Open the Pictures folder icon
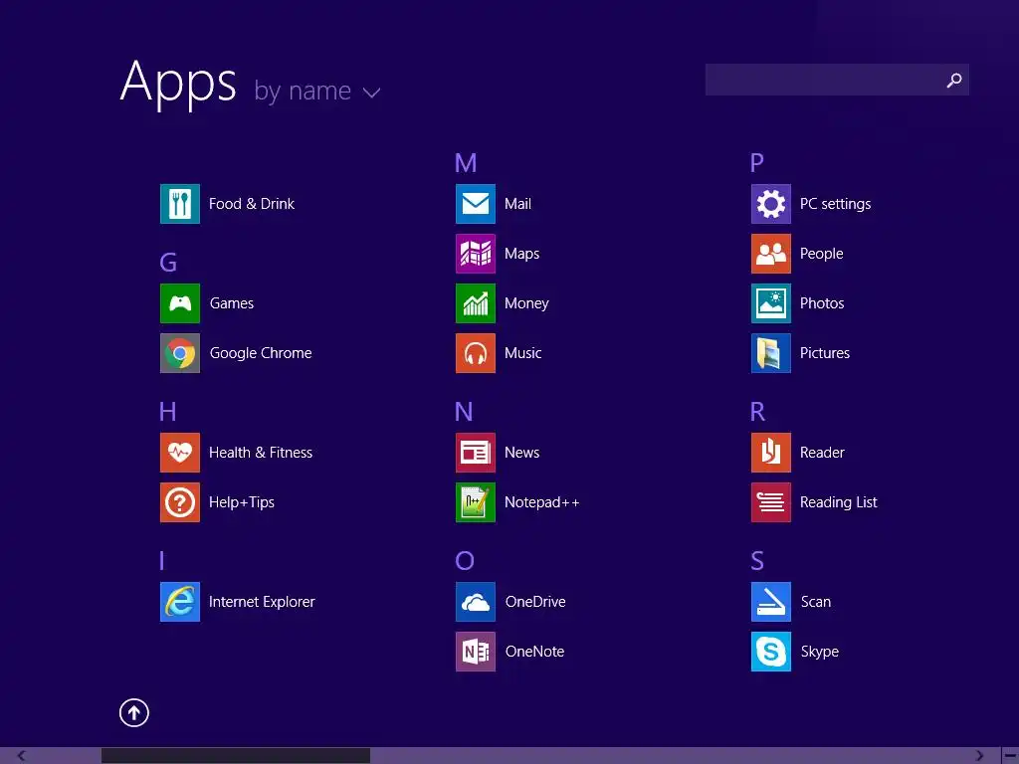Screen dimensions: 1019x764 coord(771,353)
